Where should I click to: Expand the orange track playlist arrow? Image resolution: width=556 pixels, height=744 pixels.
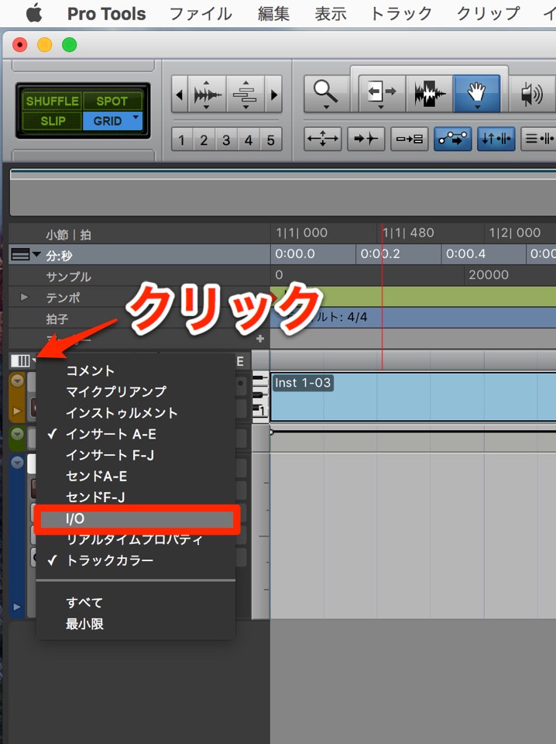[x=17, y=411]
